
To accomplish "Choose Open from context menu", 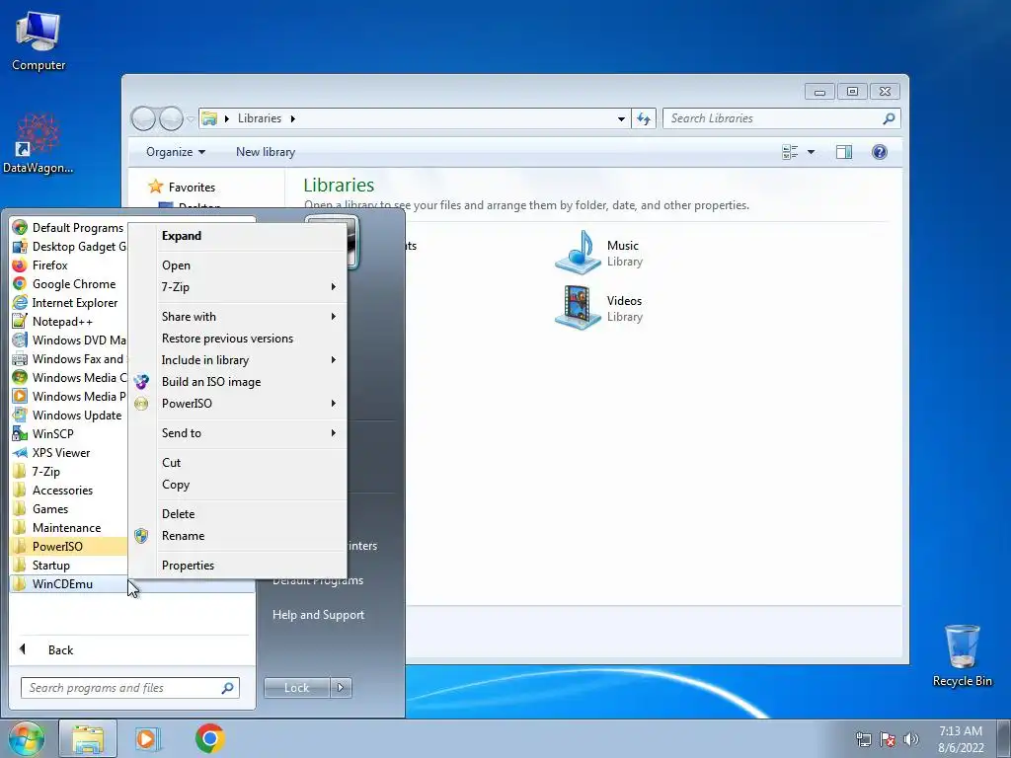I will pyautogui.click(x=237, y=265).
